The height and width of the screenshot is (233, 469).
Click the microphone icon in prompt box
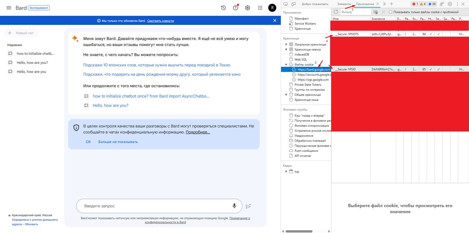234,206
